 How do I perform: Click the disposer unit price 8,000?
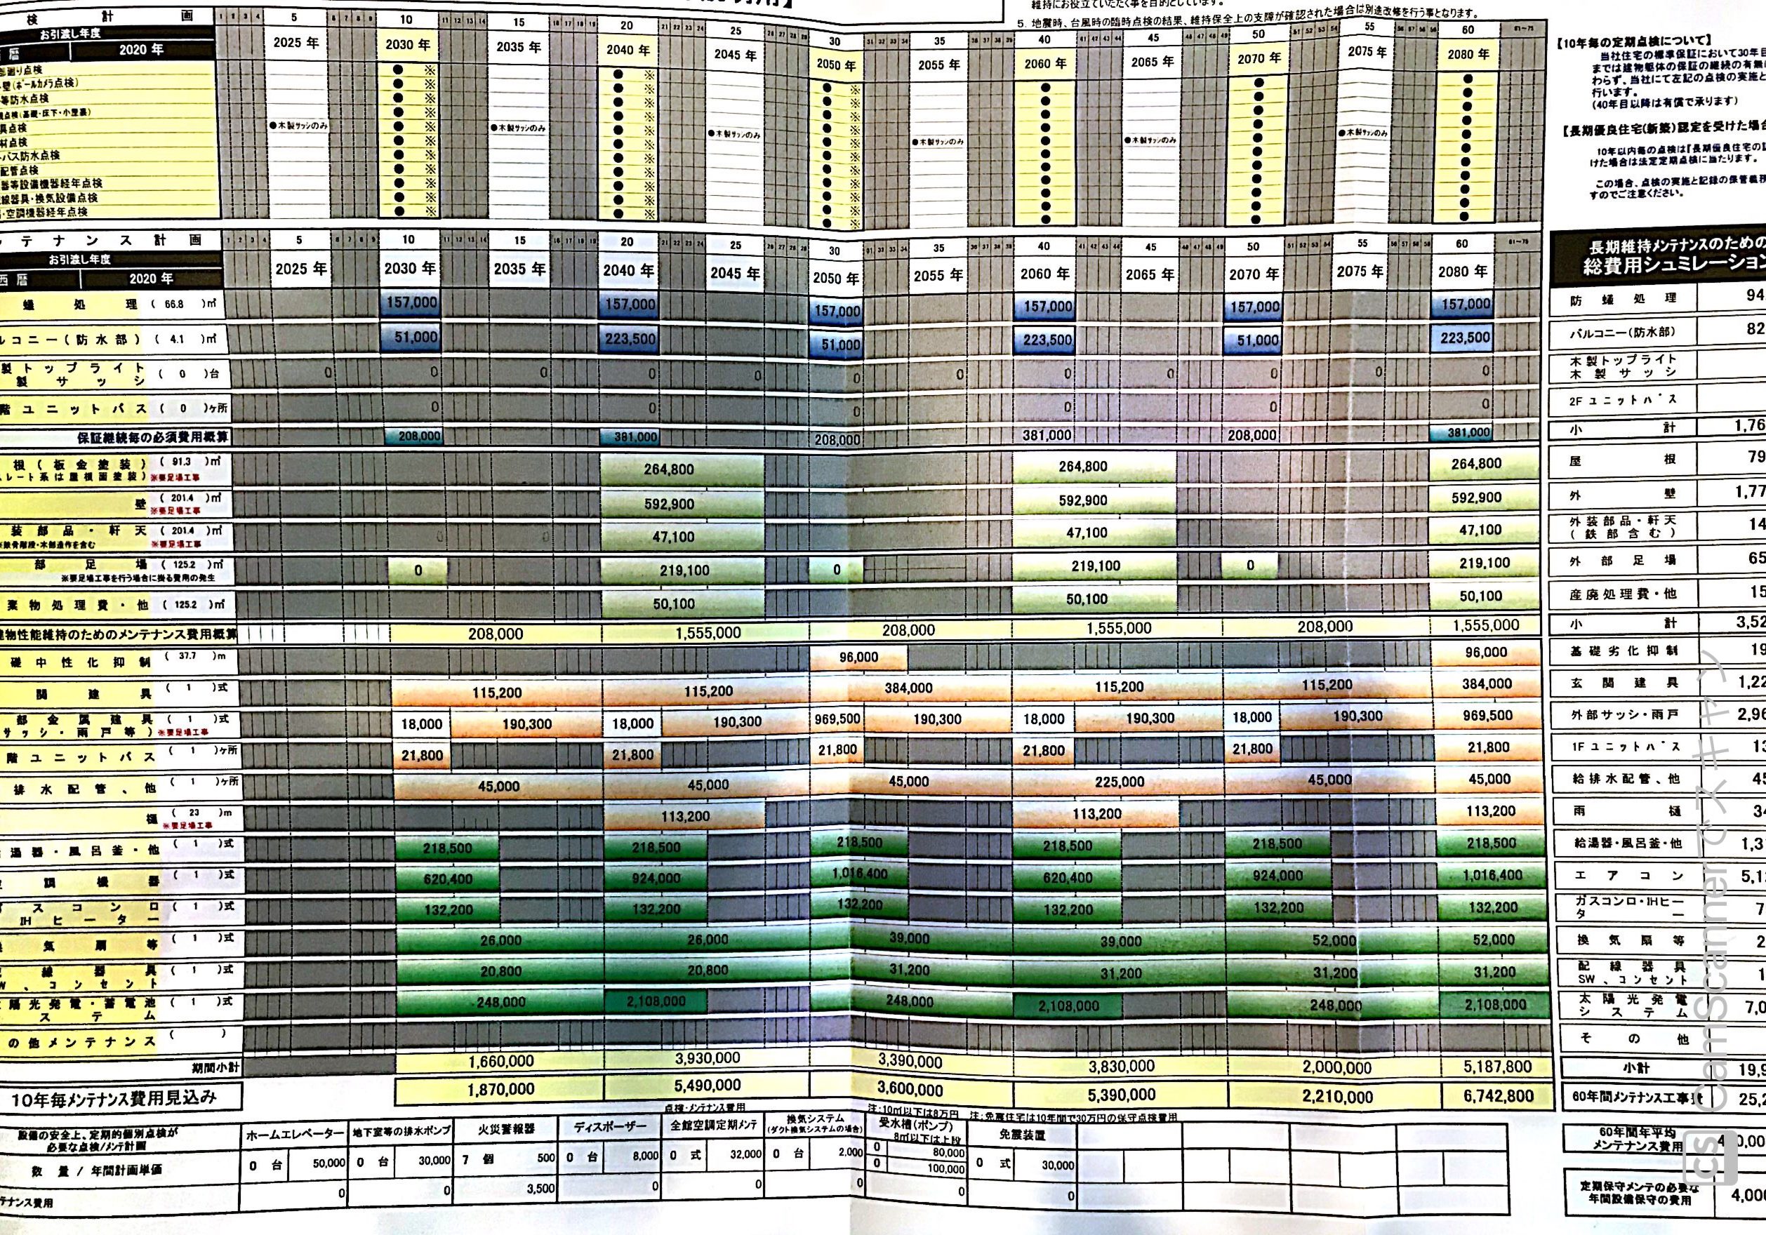(646, 1156)
